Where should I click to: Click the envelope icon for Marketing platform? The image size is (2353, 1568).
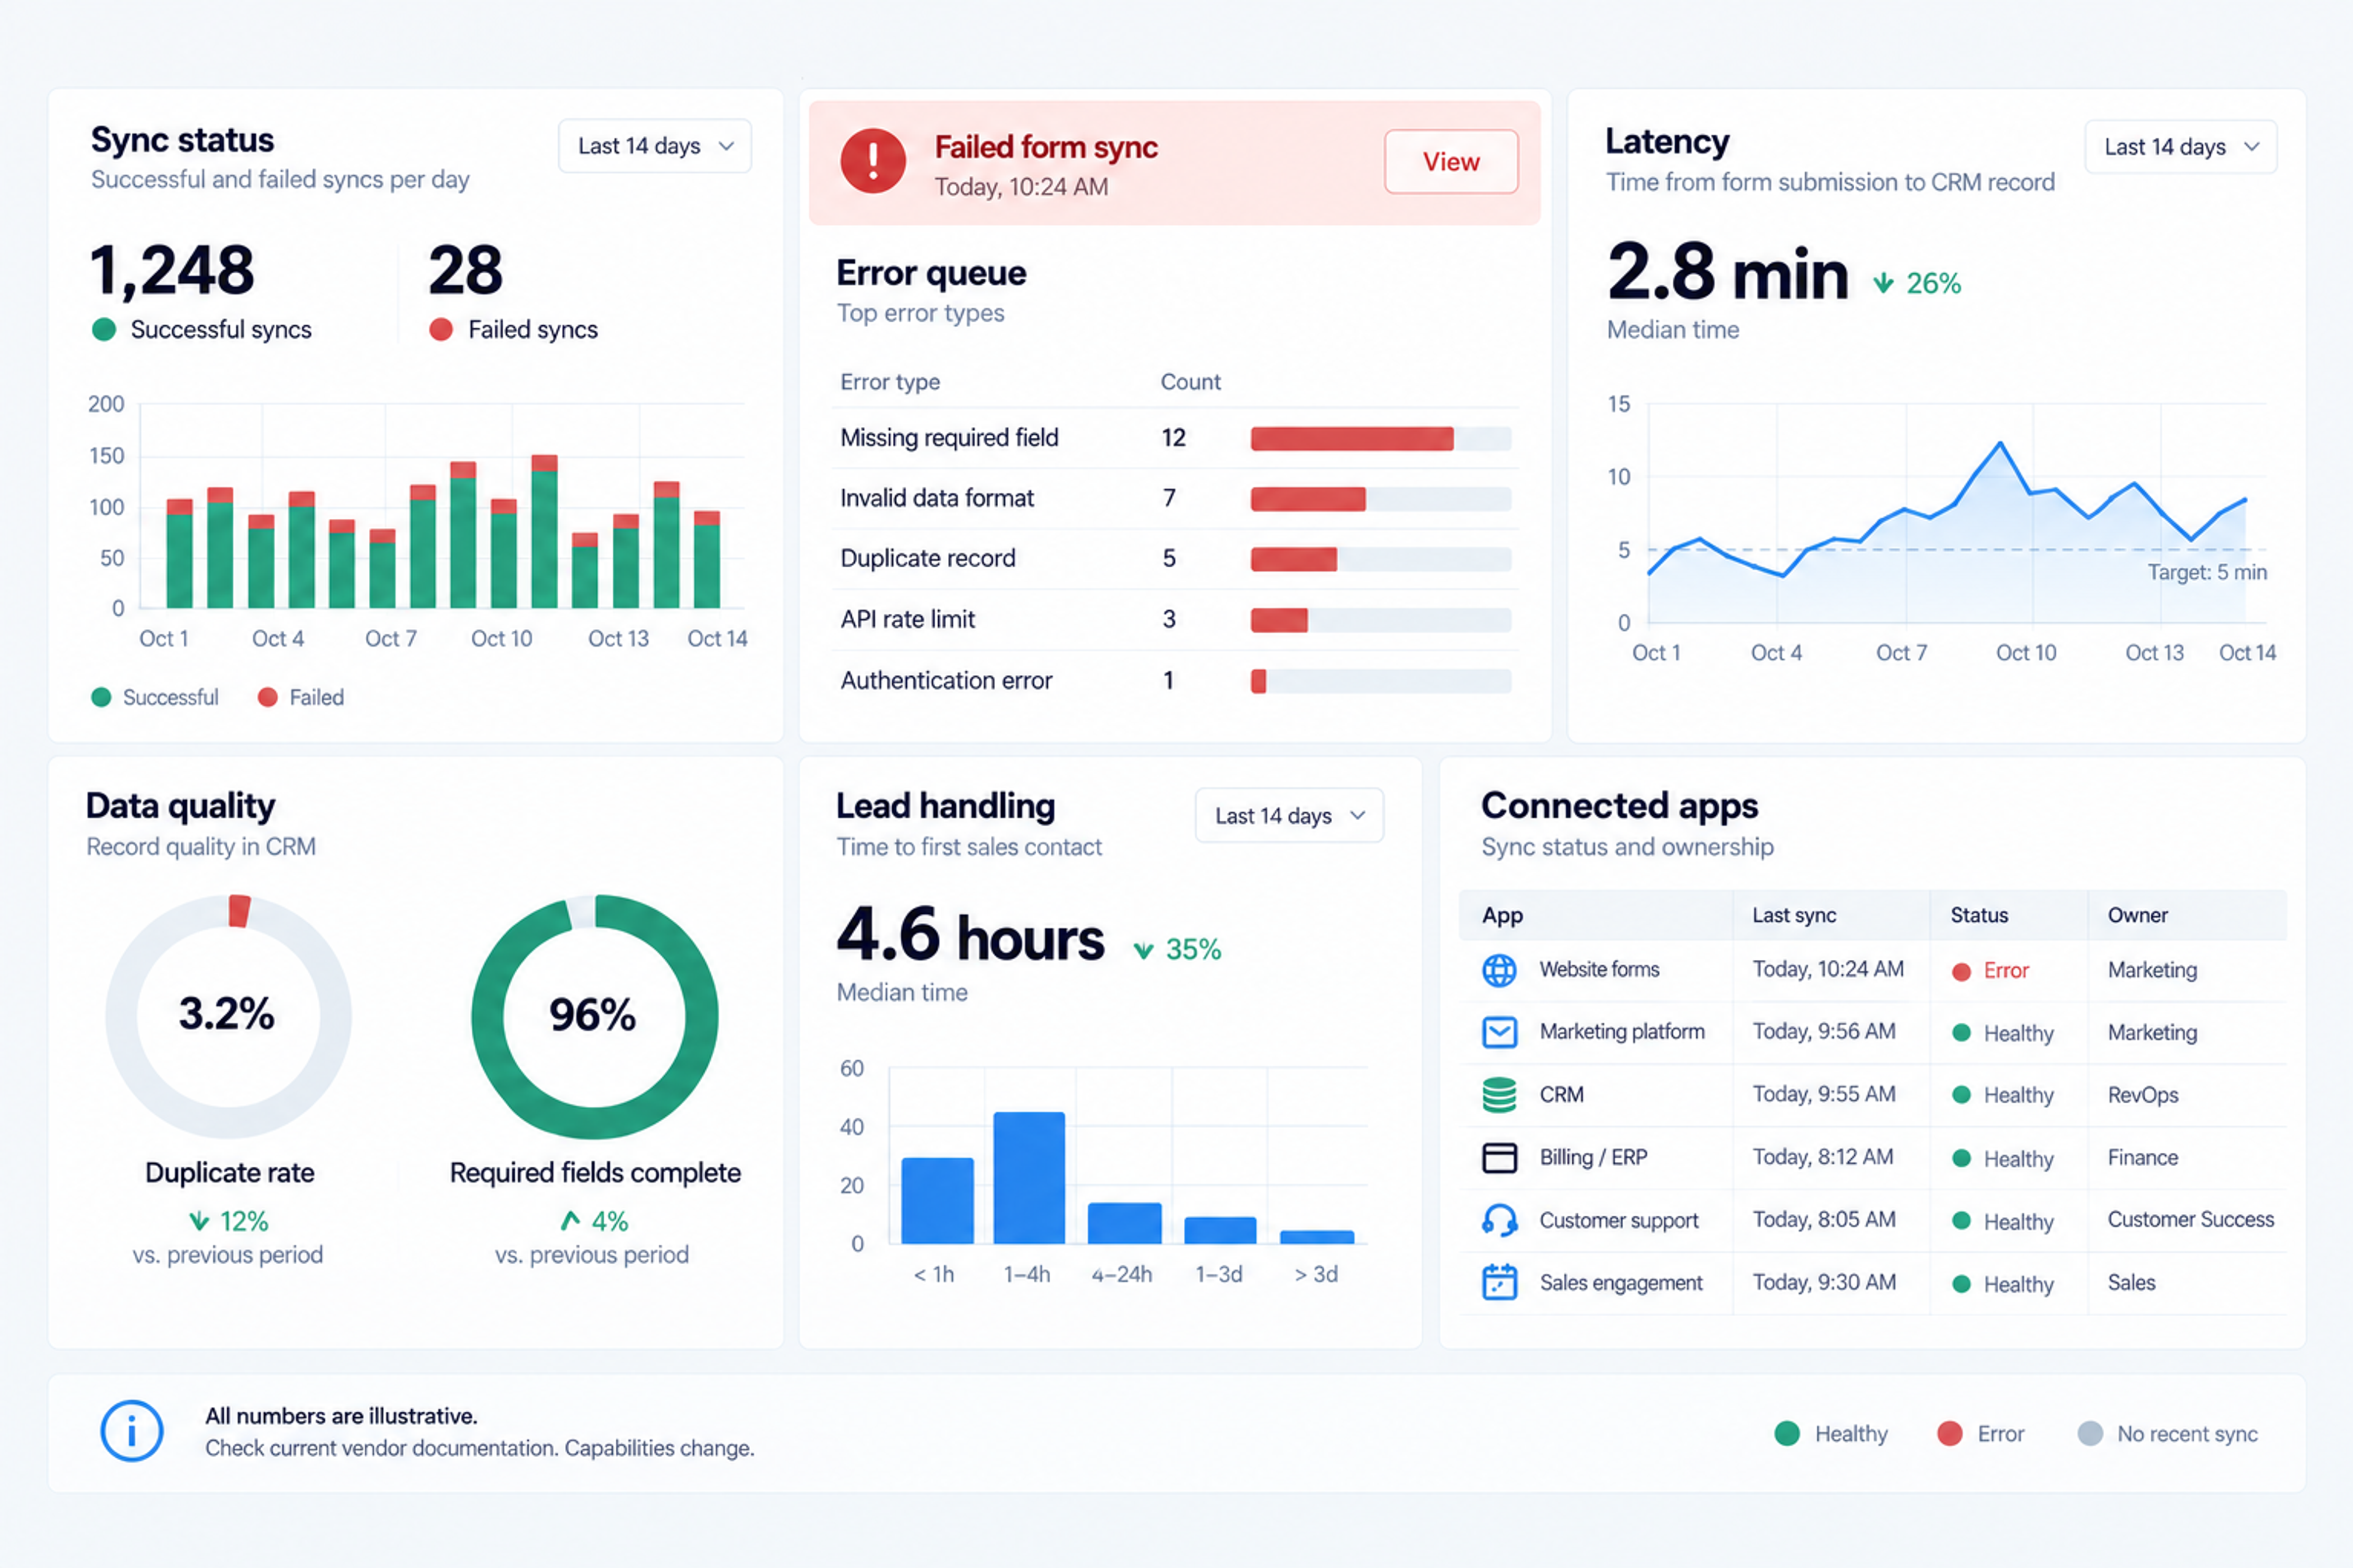point(1499,1032)
